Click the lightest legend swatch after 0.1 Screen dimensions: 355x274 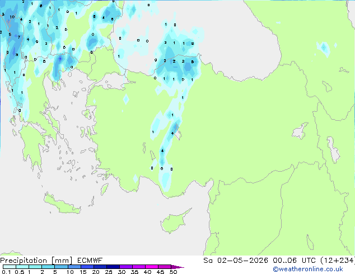10,267
